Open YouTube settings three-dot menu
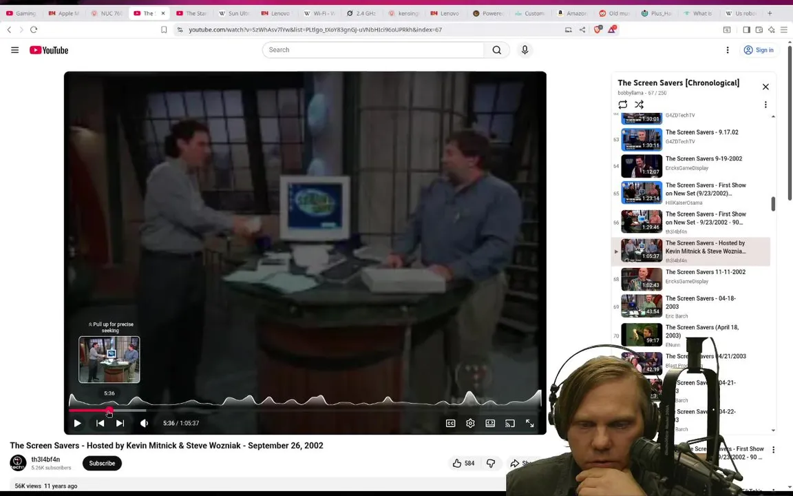The height and width of the screenshot is (496, 793). (x=727, y=50)
